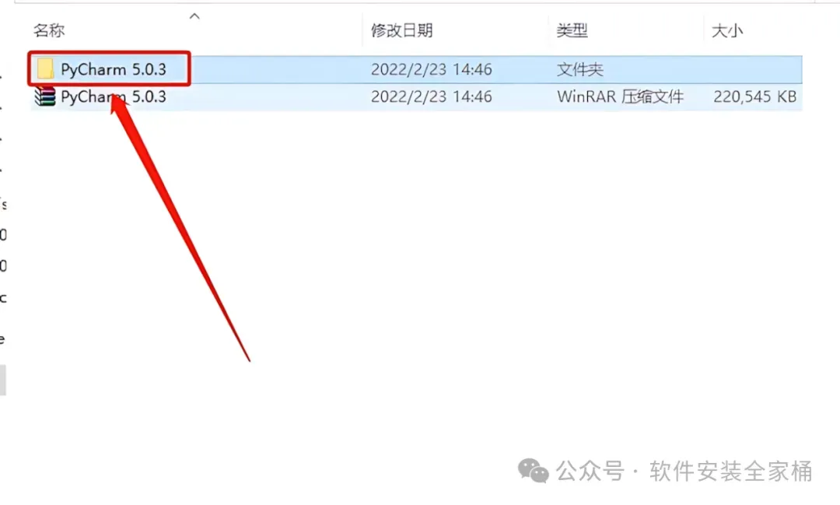Image resolution: width=840 pixels, height=505 pixels.
Task: Click the folder's modified date 2022/2/23 14:46
Action: tap(431, 69)
